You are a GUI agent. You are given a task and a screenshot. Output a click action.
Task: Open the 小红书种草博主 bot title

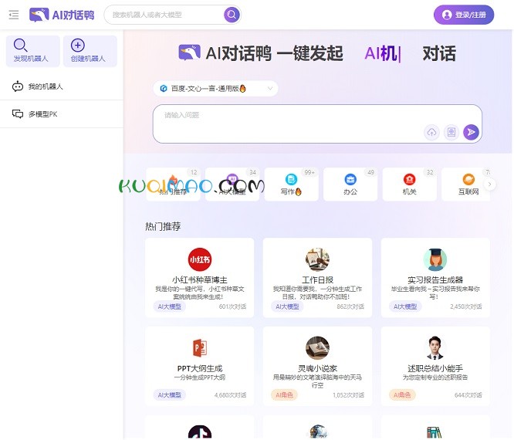(200, 279)
